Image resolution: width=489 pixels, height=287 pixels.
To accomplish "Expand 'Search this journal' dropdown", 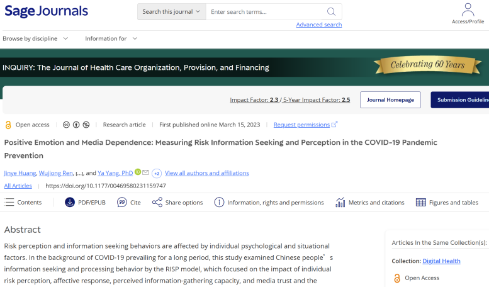I will coord(171,11).
